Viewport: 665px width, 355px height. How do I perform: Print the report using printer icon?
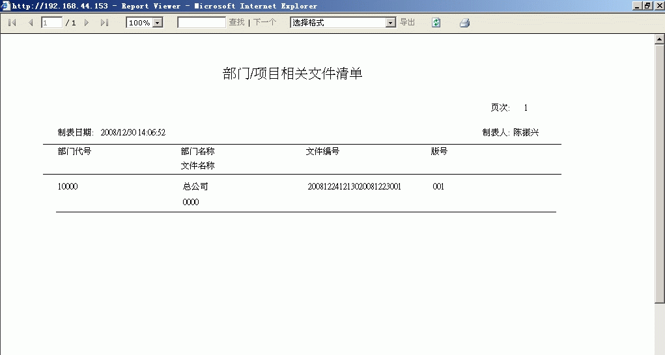tap(464, 23)
